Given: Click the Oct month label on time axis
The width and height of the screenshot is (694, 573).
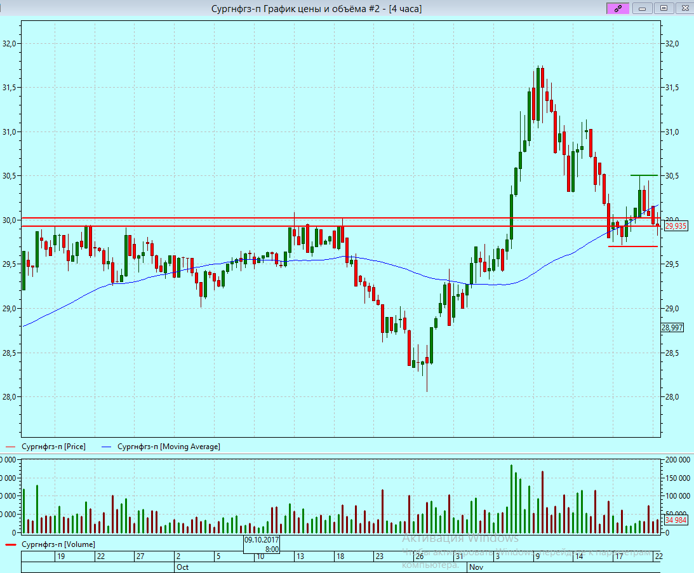Looking at the screenshot, I should coord(182,567).
